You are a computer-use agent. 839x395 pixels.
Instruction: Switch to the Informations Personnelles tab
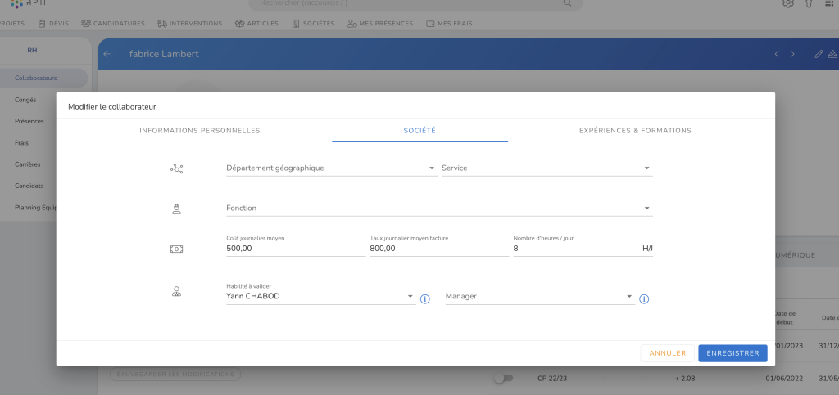coord(200,131)
